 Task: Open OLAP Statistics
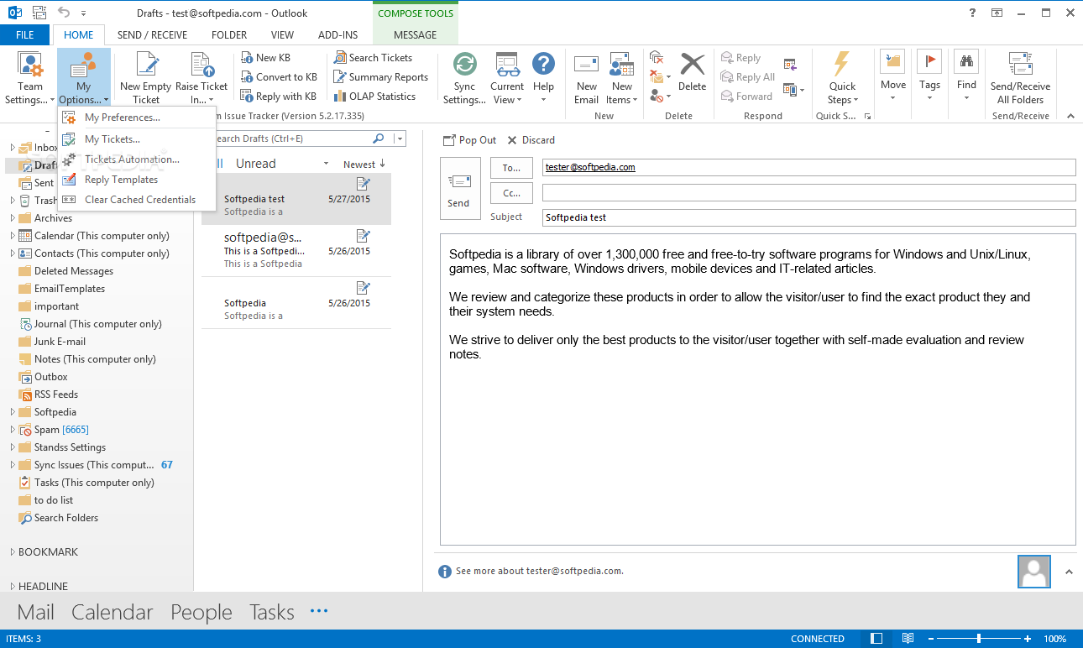pos(374,97)
